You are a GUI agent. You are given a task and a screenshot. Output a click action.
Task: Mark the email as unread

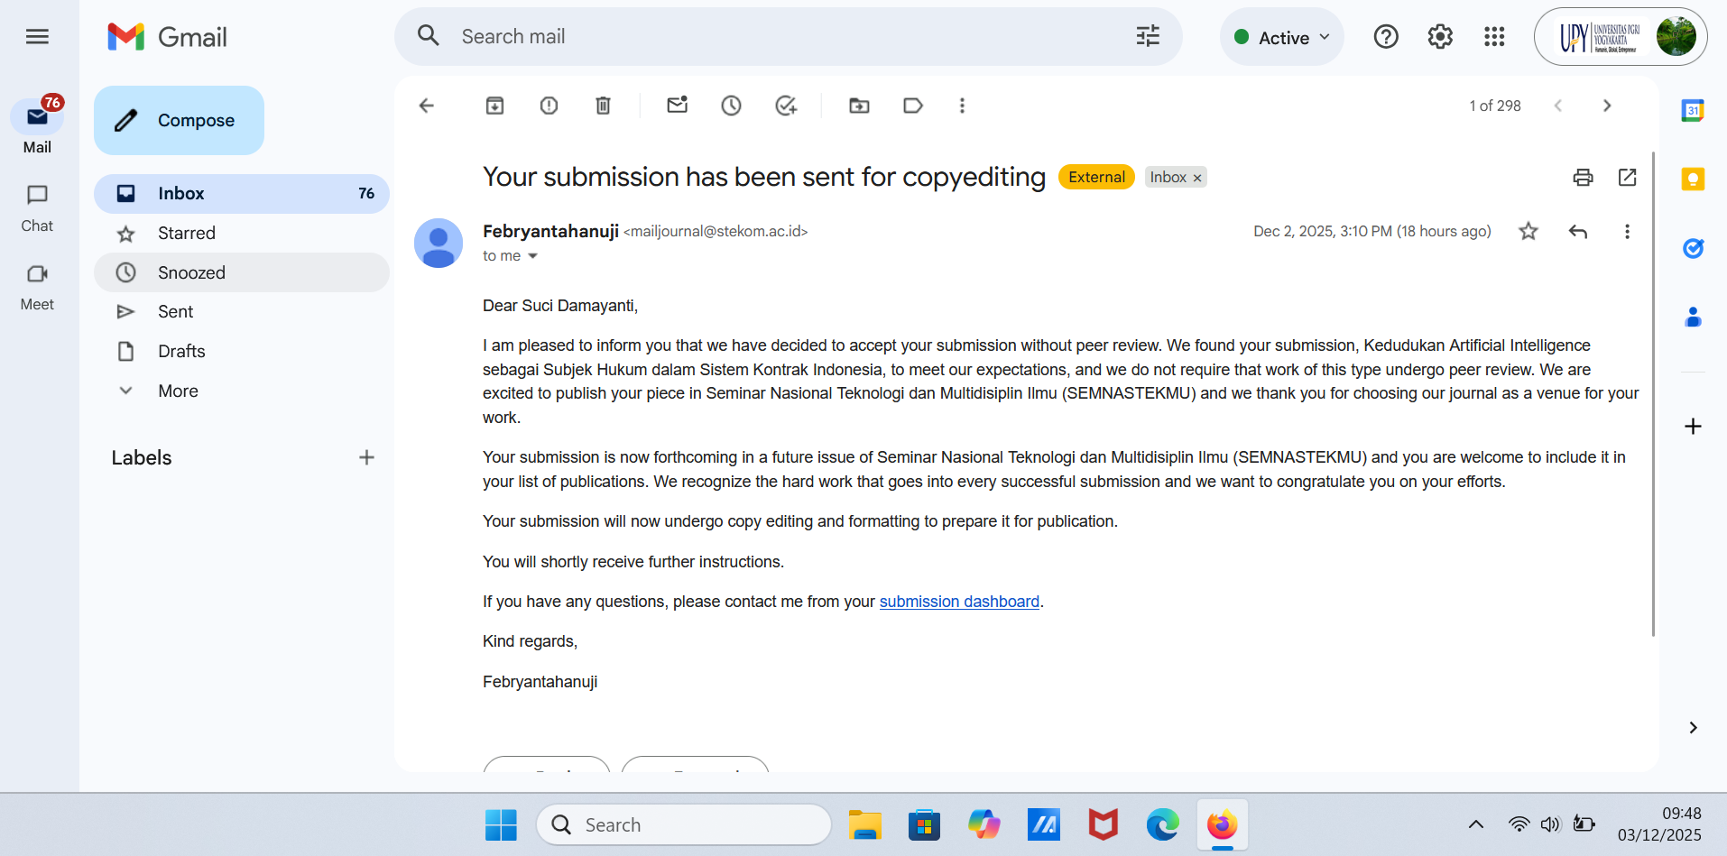677,106
